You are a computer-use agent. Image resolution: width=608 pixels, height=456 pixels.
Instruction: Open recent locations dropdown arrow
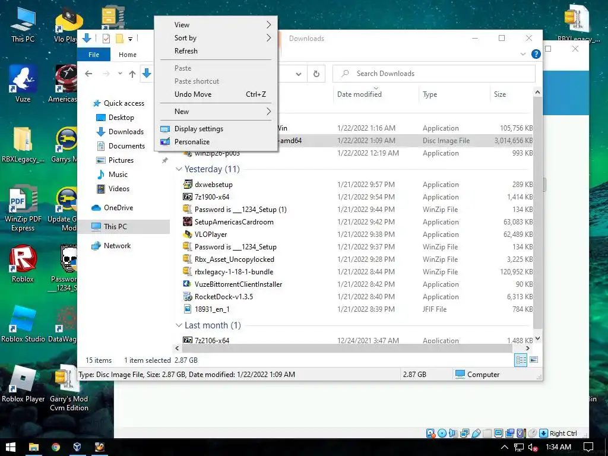pos(120,73)
